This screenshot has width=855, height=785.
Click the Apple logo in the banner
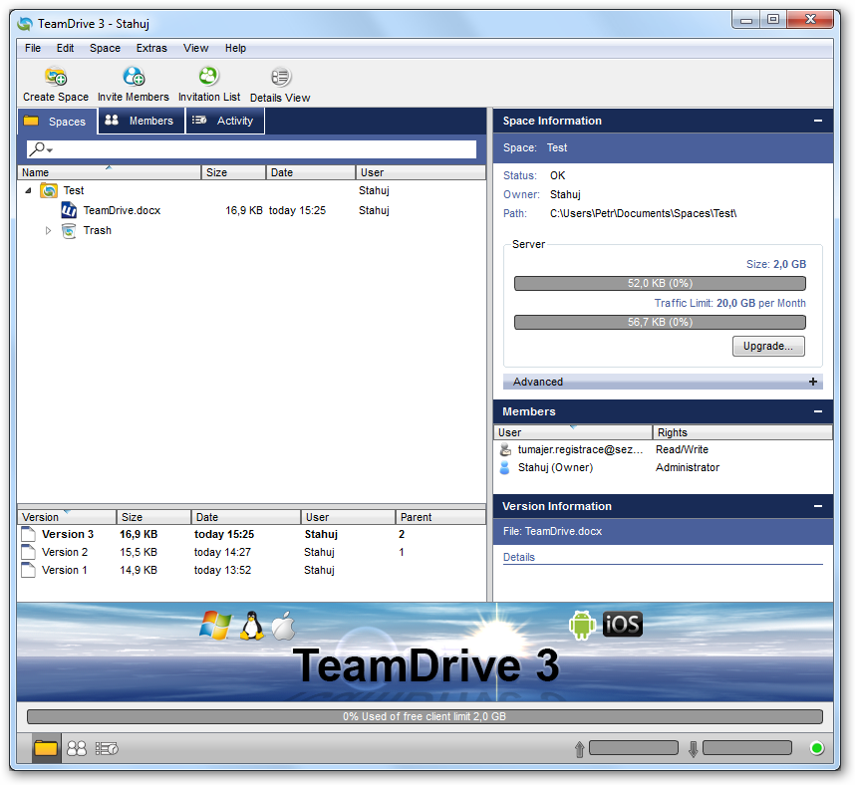click(284, 626)
